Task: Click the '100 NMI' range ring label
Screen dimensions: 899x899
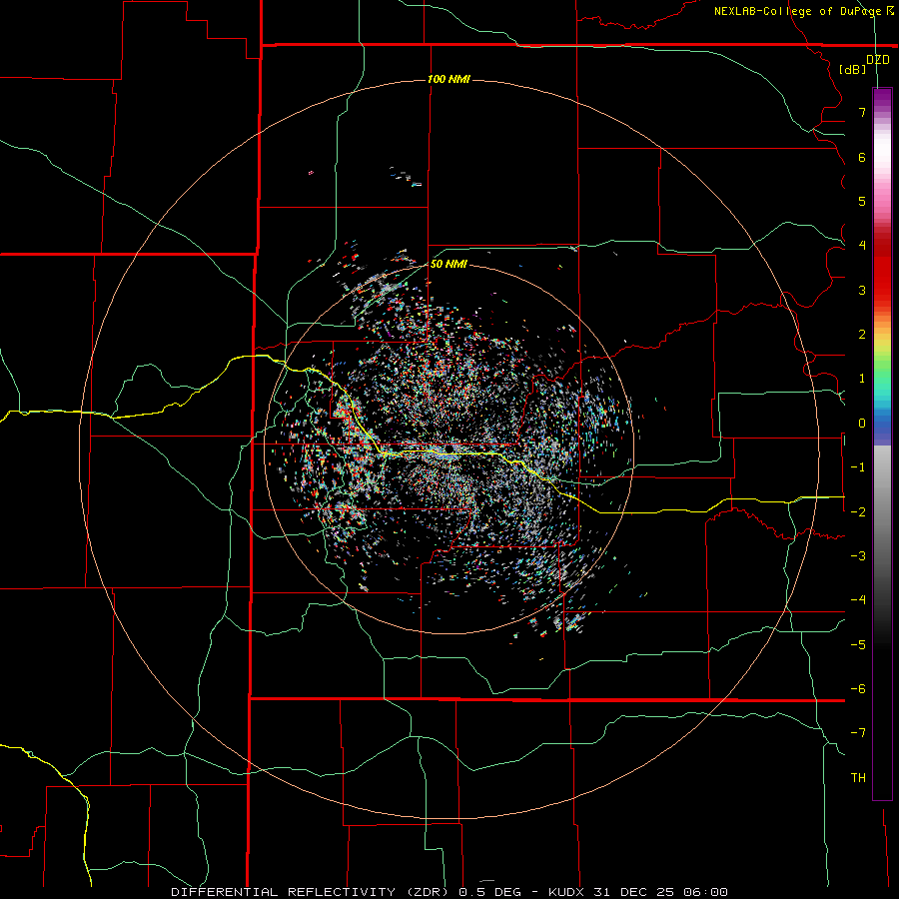Action: tap(449, 79)
